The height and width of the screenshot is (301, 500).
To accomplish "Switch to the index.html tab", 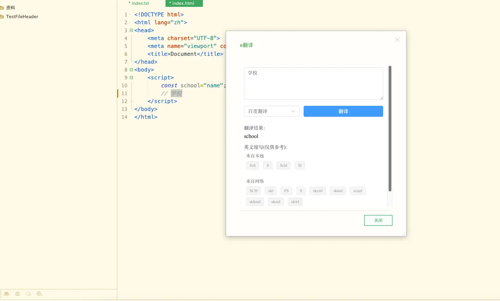I will coord(184,3).
